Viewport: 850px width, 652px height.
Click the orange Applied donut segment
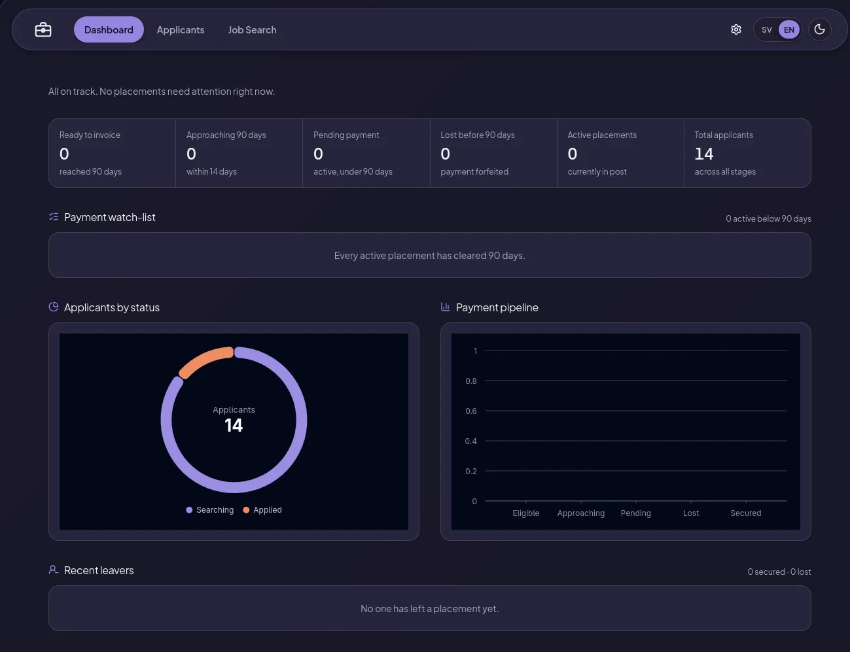coord(205,361)
